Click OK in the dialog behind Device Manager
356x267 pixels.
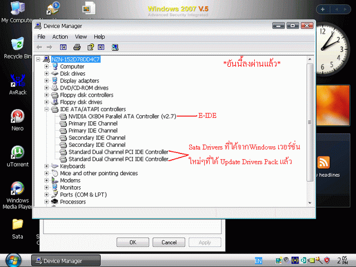pyautogui.click(x=133, y=243)
